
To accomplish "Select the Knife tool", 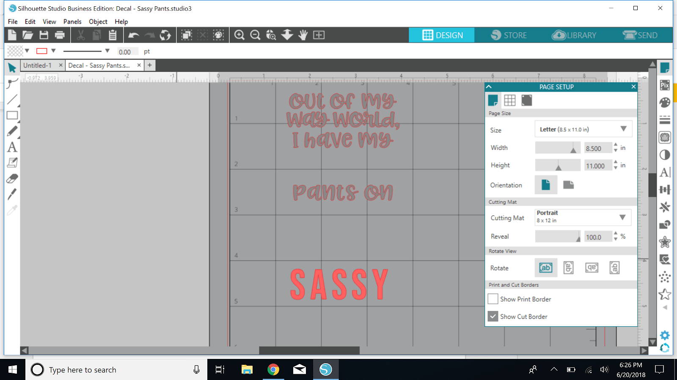I will pyautogui.click(x=12, y=194).
